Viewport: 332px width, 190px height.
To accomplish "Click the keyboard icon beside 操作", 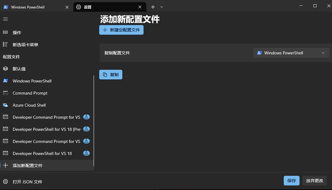I will click(x=5, y=32).
